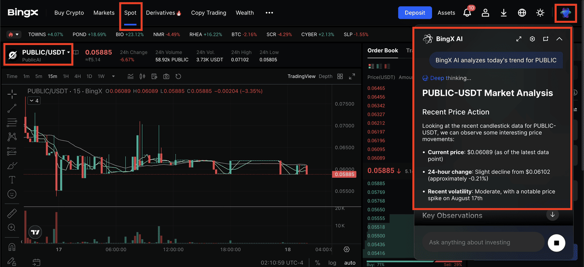Set chart interval to 1D

(x=89, y=76)
